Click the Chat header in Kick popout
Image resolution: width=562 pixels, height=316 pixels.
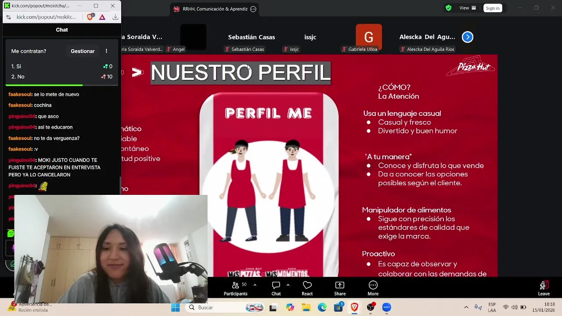[61, 30]
